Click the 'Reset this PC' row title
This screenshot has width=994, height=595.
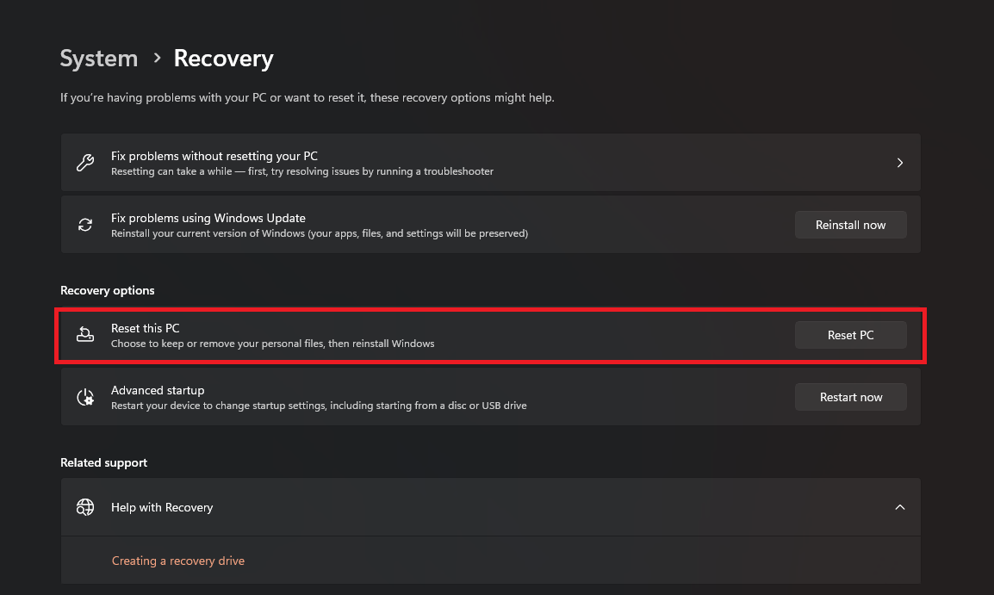(x=146, y=328)
